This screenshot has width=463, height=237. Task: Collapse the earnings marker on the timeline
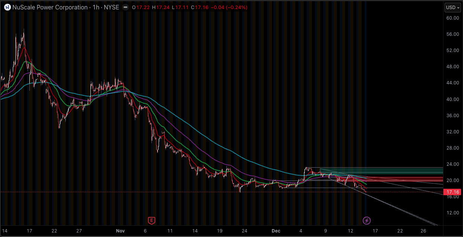pos(151,220)
